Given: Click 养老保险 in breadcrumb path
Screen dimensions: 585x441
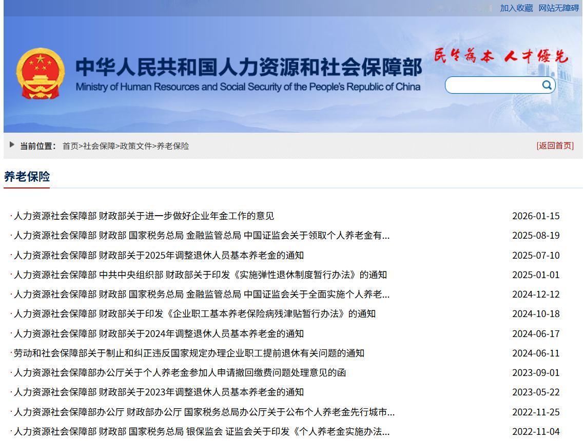Looking at the screenshot, I should click(173, 146).
